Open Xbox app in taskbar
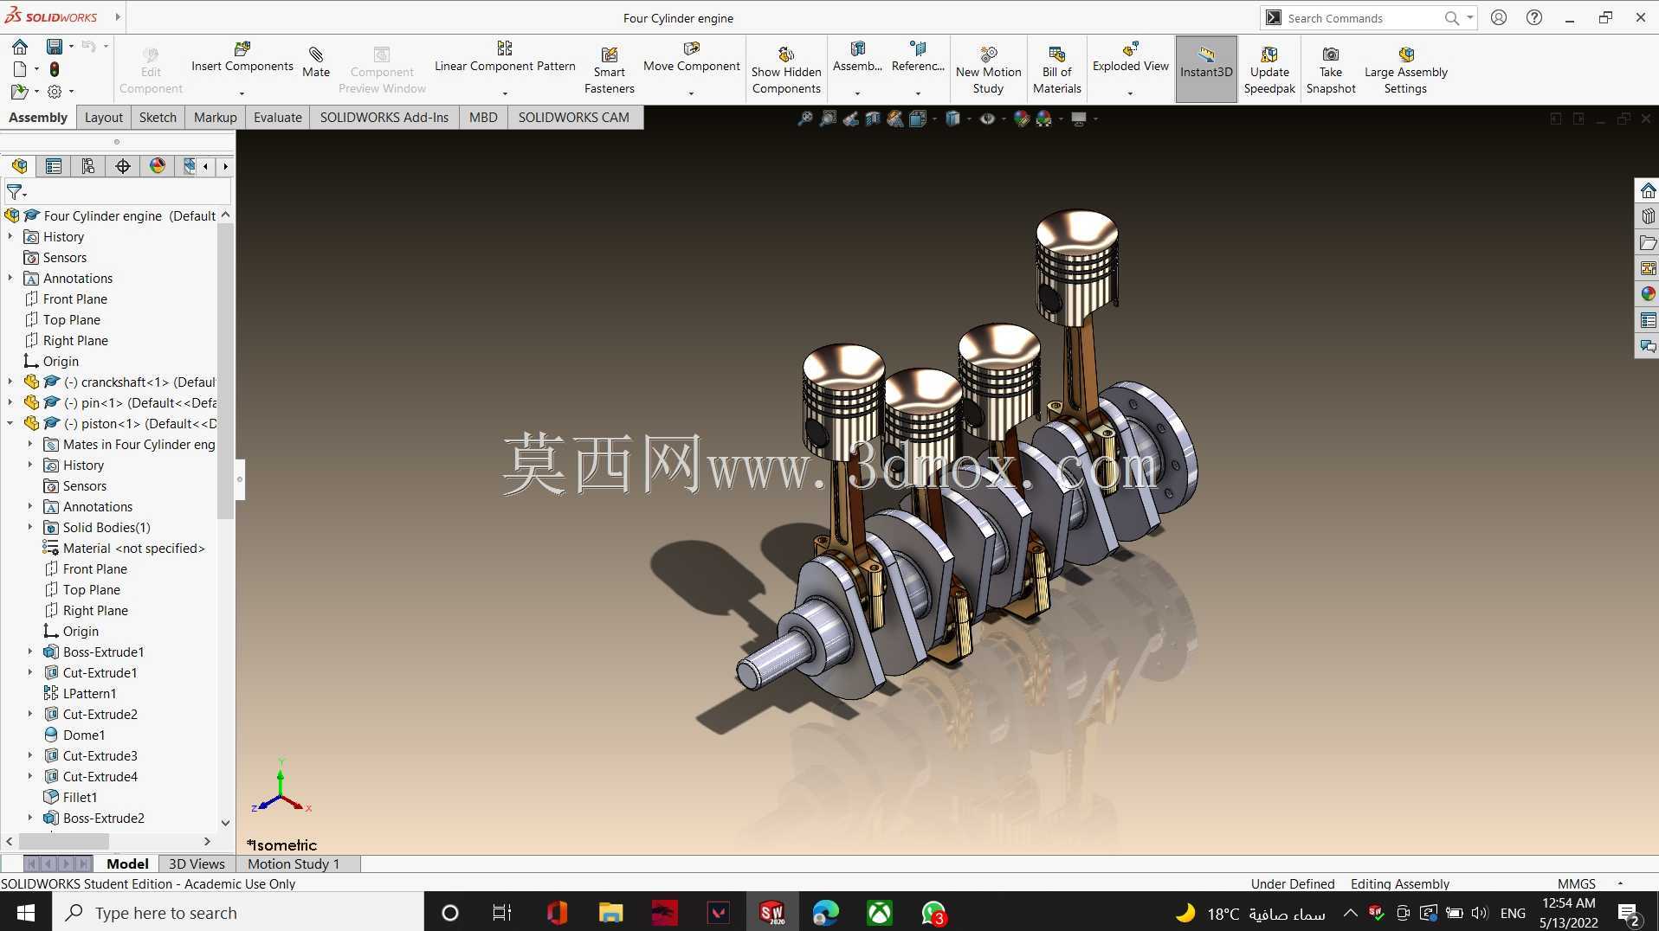Viewport: 1659px width, 931px height. (x=880, y=913)
